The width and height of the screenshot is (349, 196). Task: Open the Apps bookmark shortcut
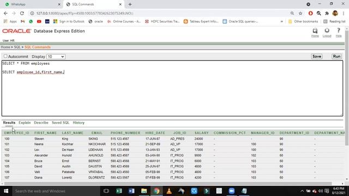(10, 21)
